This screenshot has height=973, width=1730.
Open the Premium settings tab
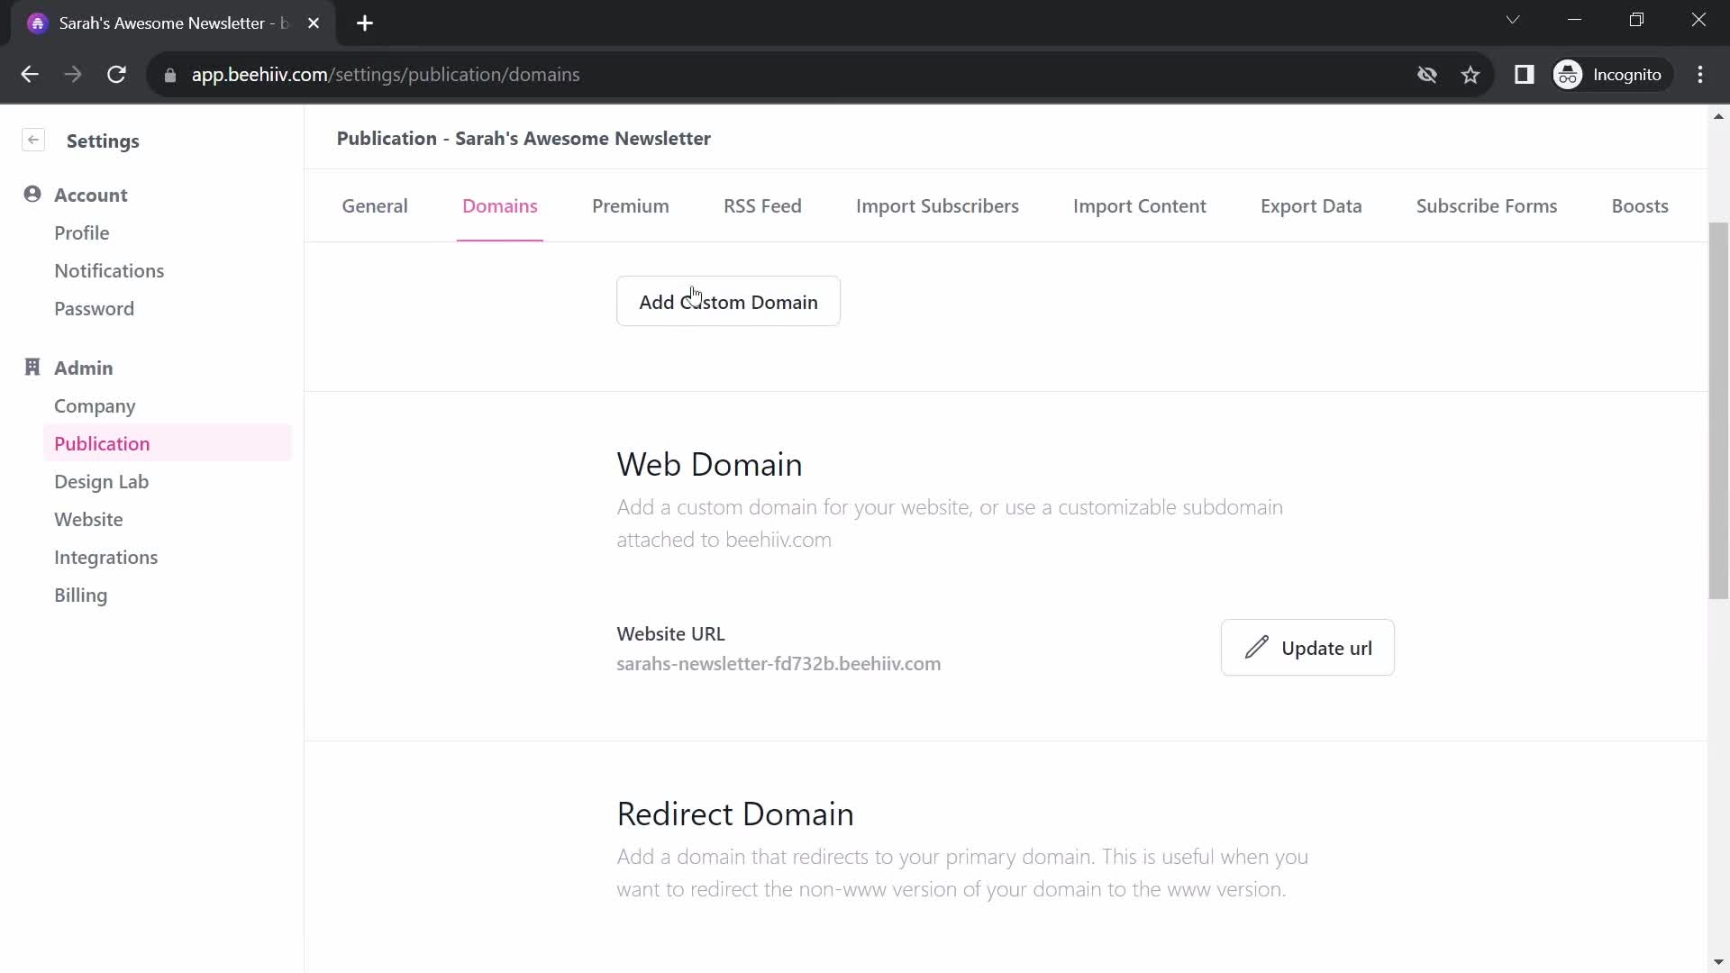[x=631, y=205]
